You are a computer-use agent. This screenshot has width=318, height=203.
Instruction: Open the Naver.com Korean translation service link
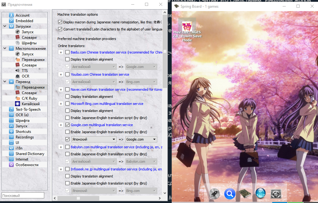pyautogui.click(x=116, y=89)
